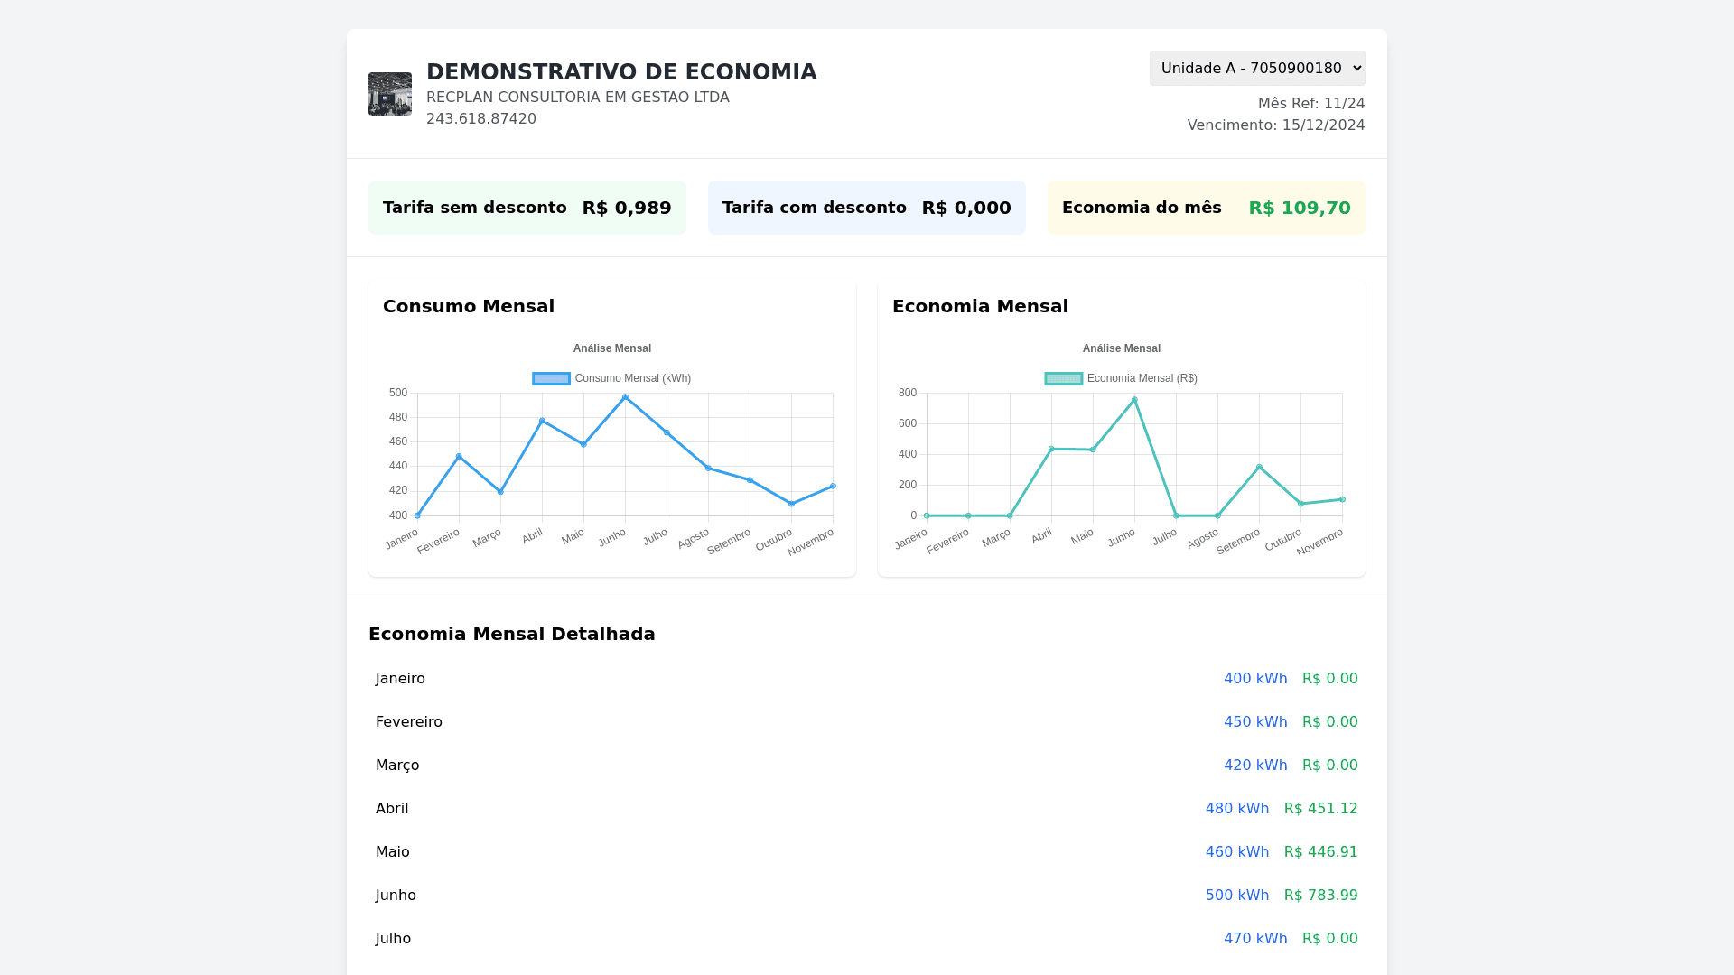1734x975 pixels.
Task: Toggle Economia Mensal (R$) legend swatch
Action: 1063,379
